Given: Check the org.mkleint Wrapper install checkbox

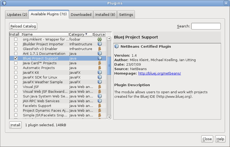Looking at the screenshot, I should 16,39.
